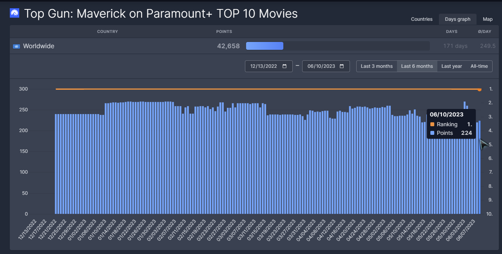This screenshot has height=254, width=502.
Task: Click the Worldwide flag icon
Action: point(16,46)
